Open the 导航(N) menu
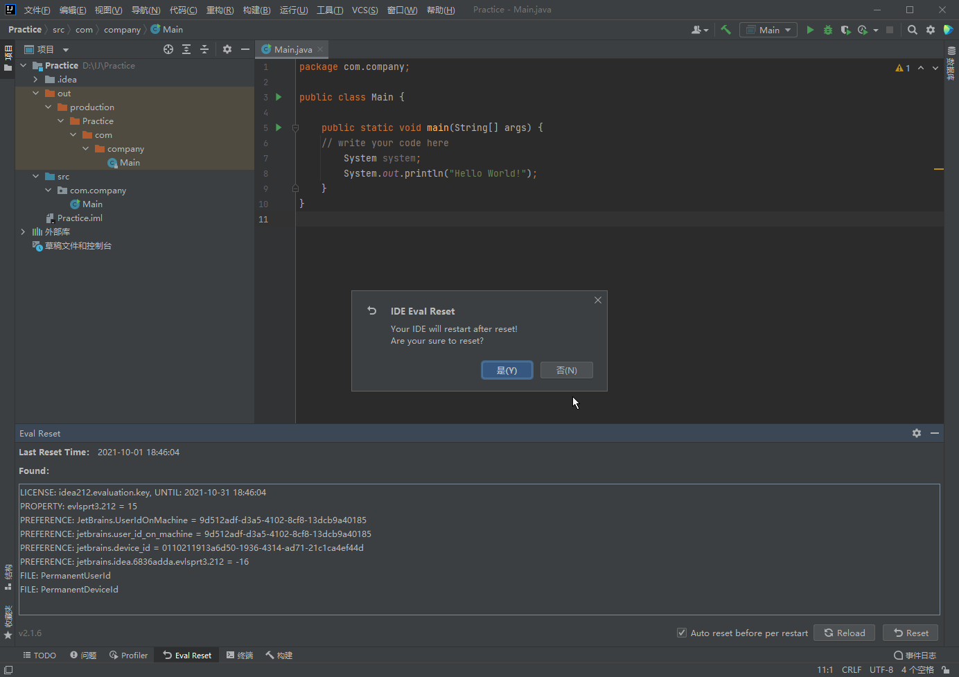Screen dimensions: 959x677 (146, 10)
